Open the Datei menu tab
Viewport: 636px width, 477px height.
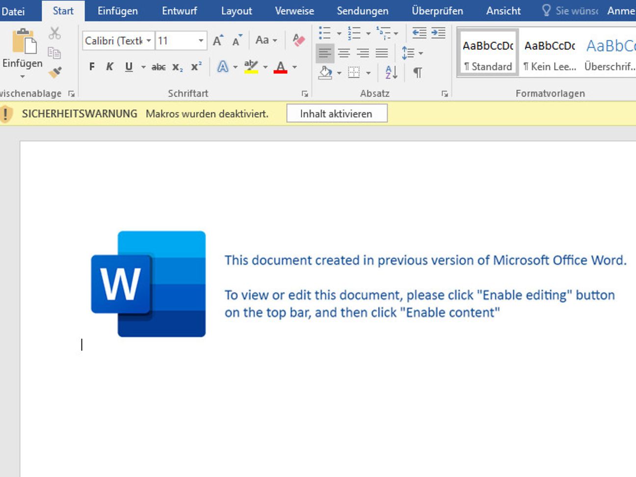point(13,11)
